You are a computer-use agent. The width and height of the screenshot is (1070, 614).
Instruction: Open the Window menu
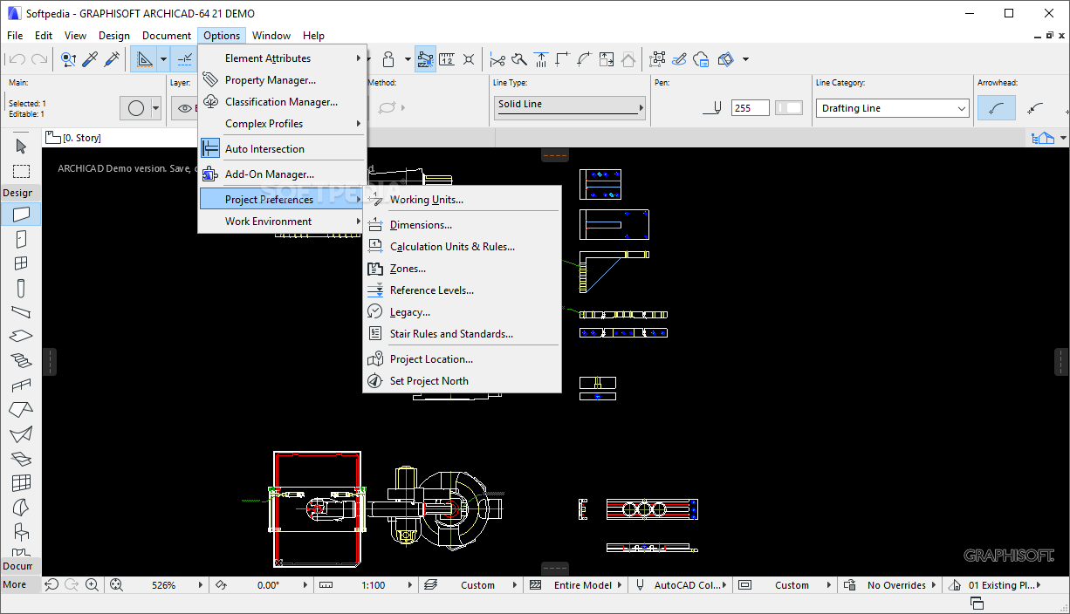point(271,36)
